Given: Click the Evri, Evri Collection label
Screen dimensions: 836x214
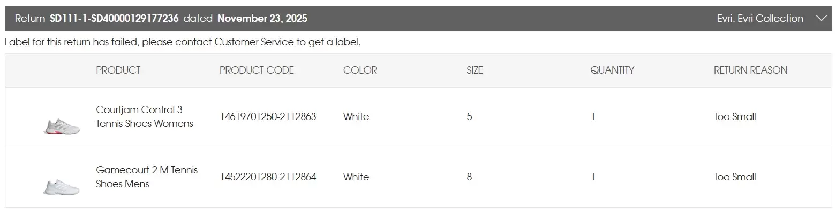Looking at the screenshot, I should [759, 19].
